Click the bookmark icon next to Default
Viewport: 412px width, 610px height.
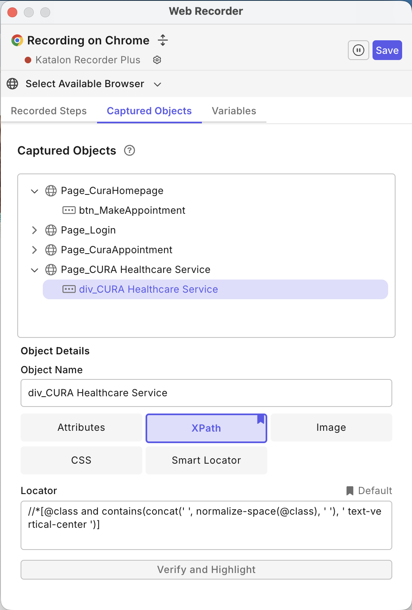350,491
